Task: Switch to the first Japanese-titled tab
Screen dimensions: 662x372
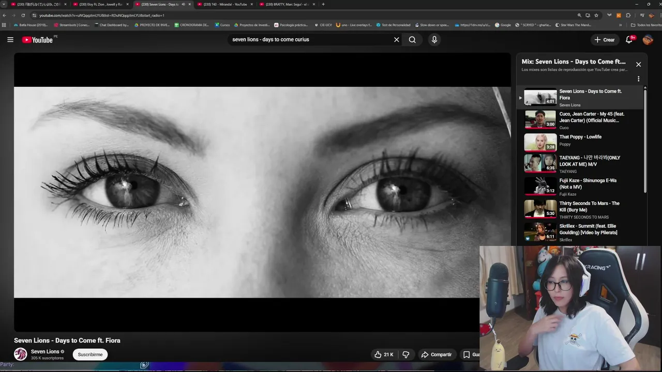Action: point(39,4)
